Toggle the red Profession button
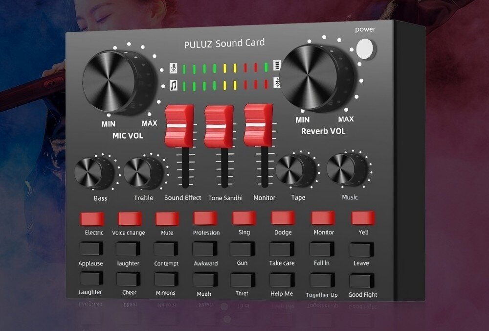This screenshot has height=331, width=489. (205, 218)
